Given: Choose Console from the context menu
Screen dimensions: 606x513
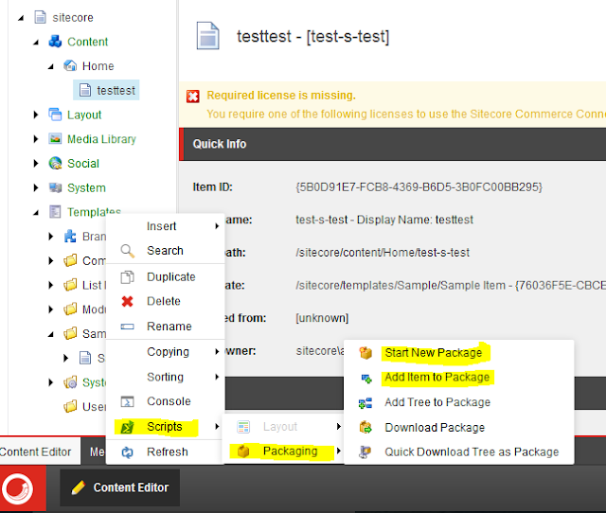Looking at the screenshot, I should [166, 401].
